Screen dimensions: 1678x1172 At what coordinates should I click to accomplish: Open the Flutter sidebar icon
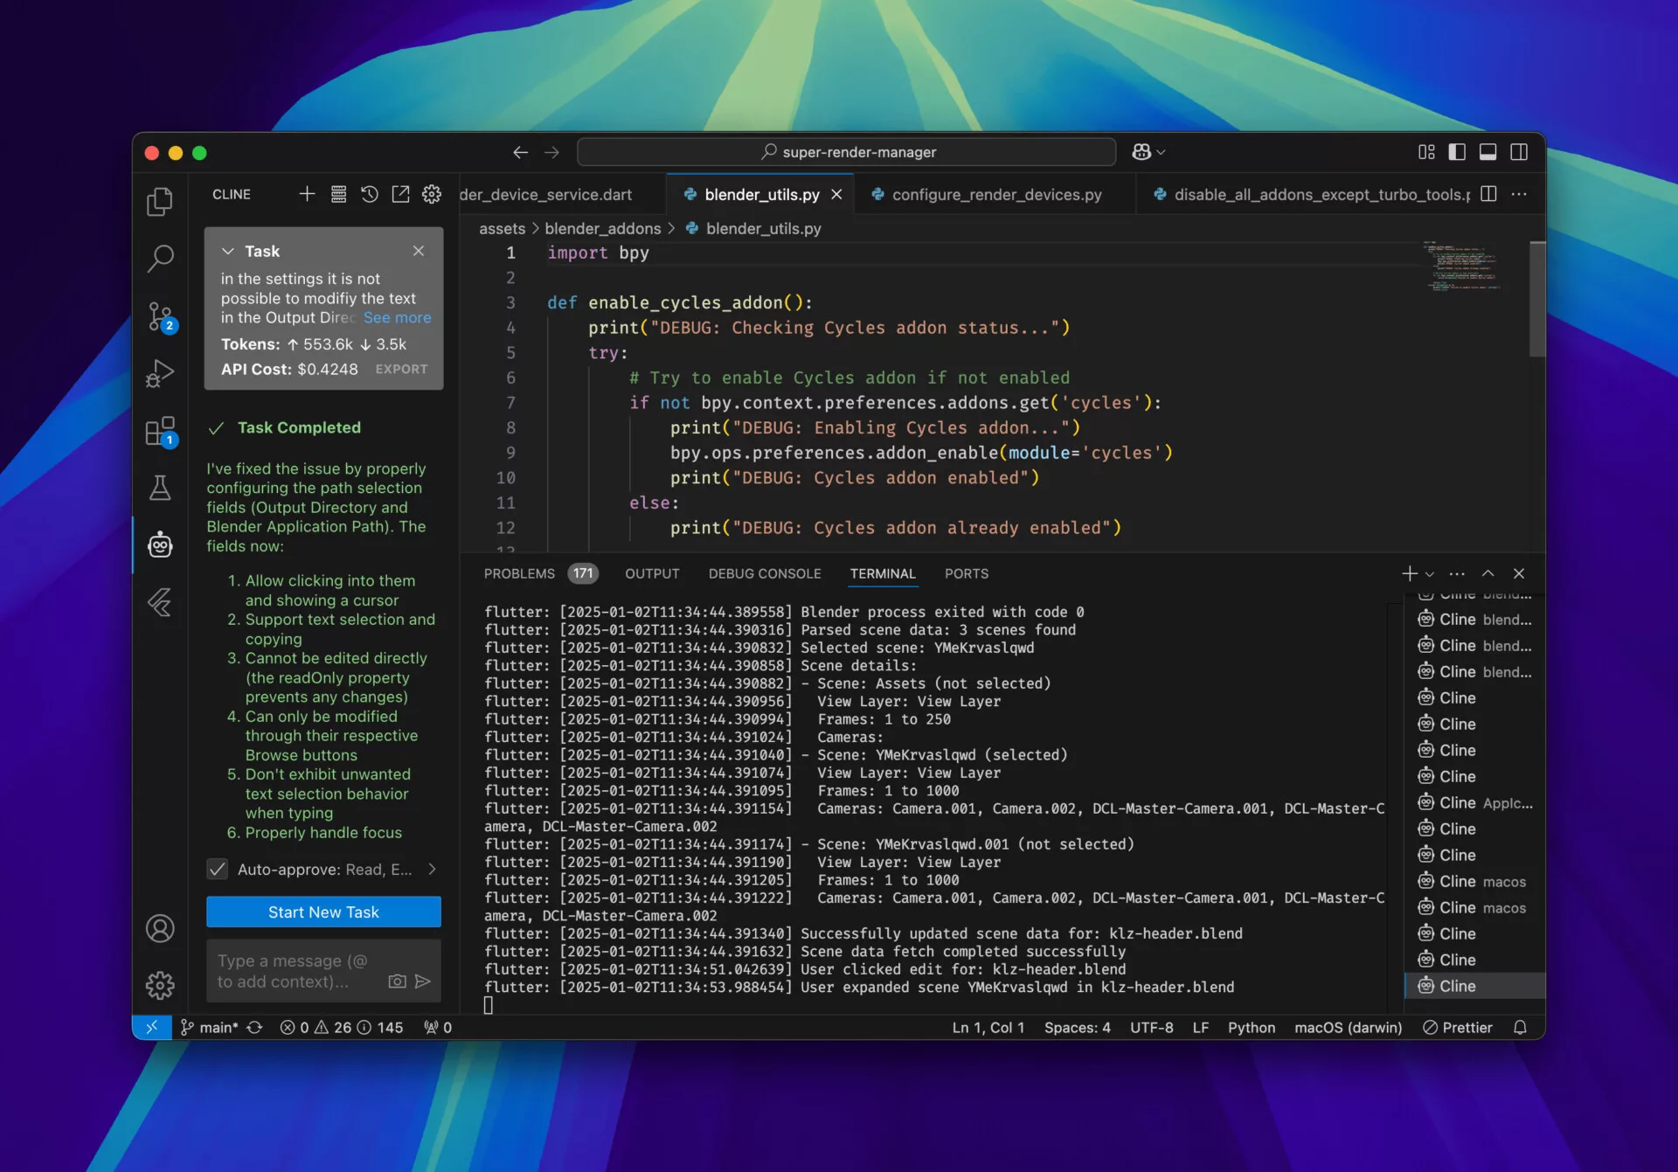pyautogui.click(x=160, y=602)
